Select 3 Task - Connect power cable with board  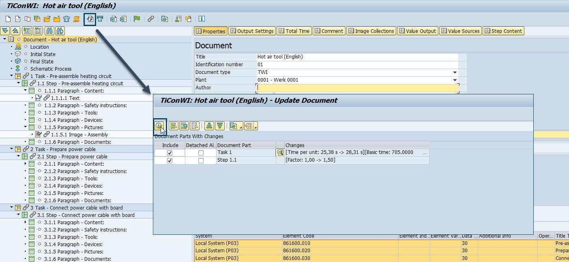click(x=76, y=208)
